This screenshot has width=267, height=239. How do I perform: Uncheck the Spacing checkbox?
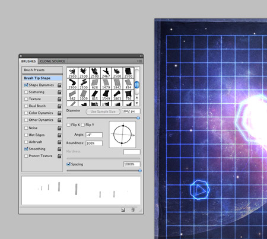coord(68,164)
